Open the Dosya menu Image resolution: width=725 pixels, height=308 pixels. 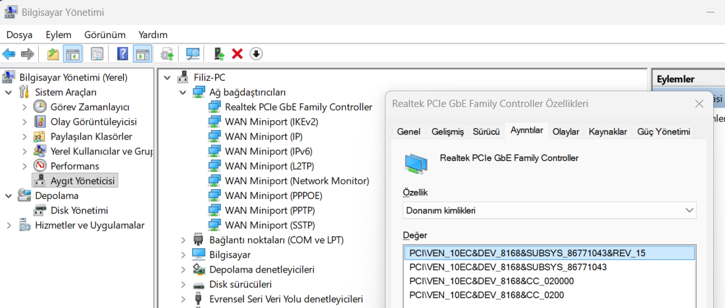pyautogui.click(x=20, y=35)
